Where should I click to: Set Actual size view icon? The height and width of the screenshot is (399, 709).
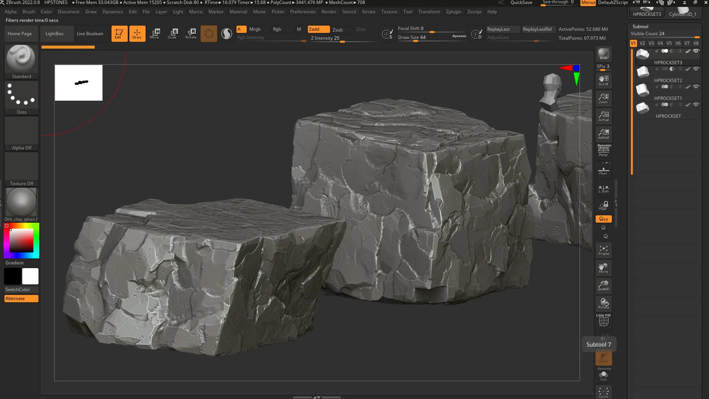603,116
